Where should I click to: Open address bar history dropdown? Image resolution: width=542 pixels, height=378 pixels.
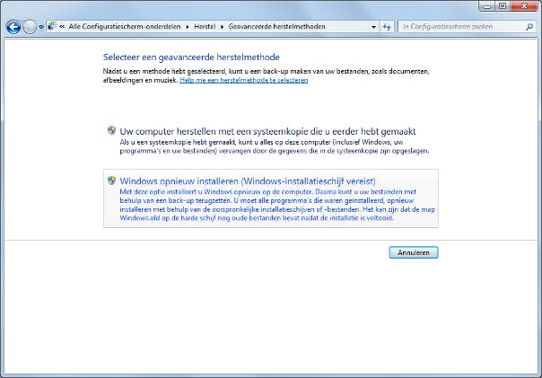point(373,27)
